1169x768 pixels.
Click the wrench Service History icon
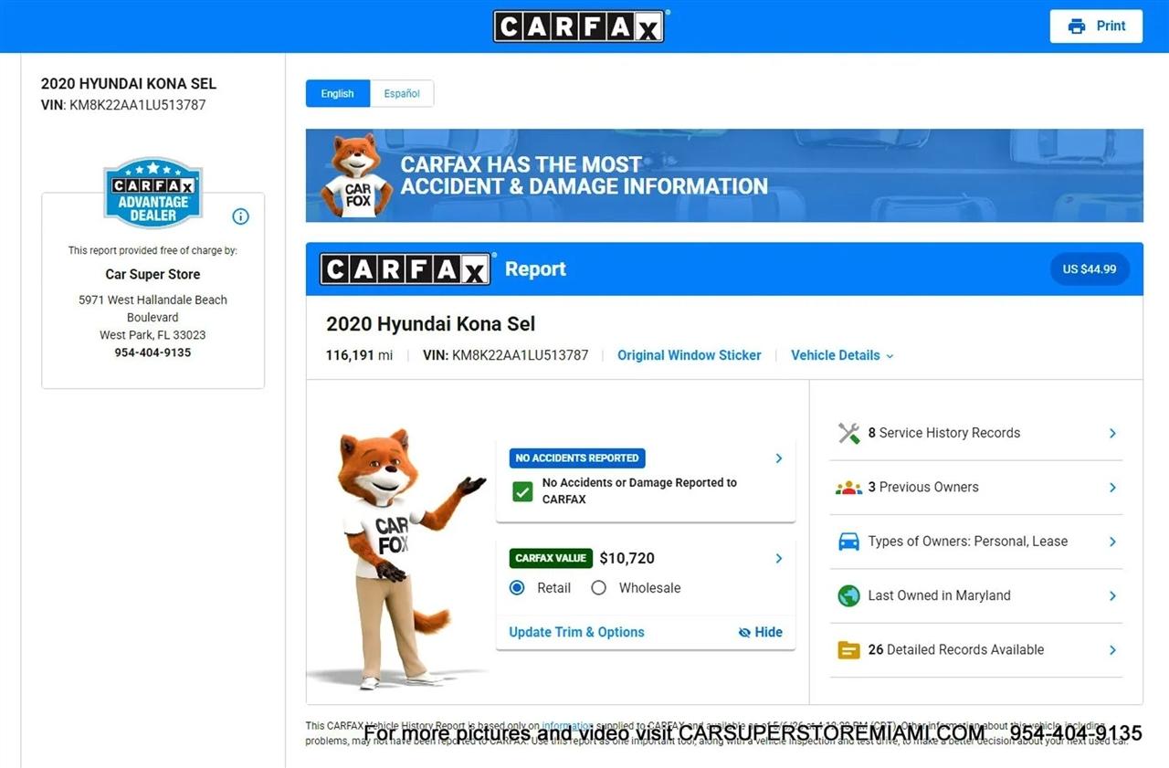pyautogui.click(x=848, y=433)
